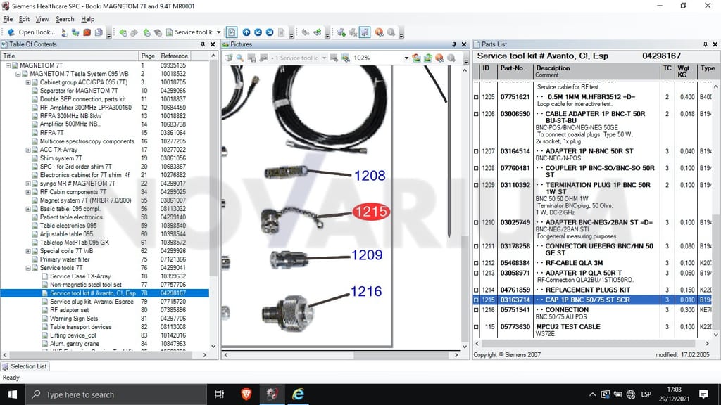Expand Cabinet group ACC/GPA 095 (7T)
The image size is (721, 405).
coord(28,83)
